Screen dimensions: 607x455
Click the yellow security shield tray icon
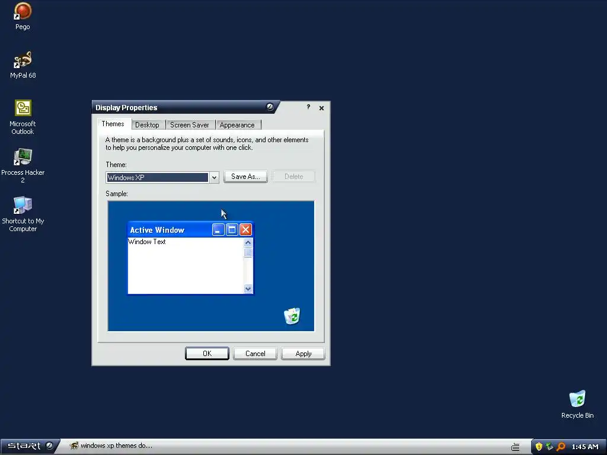[x=538, y=447]
